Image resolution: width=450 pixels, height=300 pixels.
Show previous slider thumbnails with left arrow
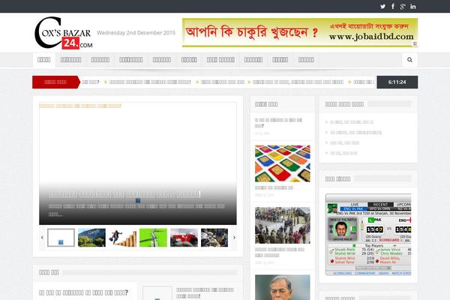tap(42, 238)
